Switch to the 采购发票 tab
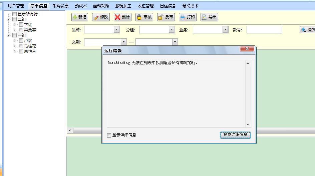315x176 pixels. pos(60,6)
